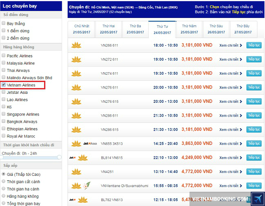This screenshot has width=265, height=206.
Task: Open Chủ Nhật 21/05/2017 tab
Action: pyautogui.click(x=82, y=29)
